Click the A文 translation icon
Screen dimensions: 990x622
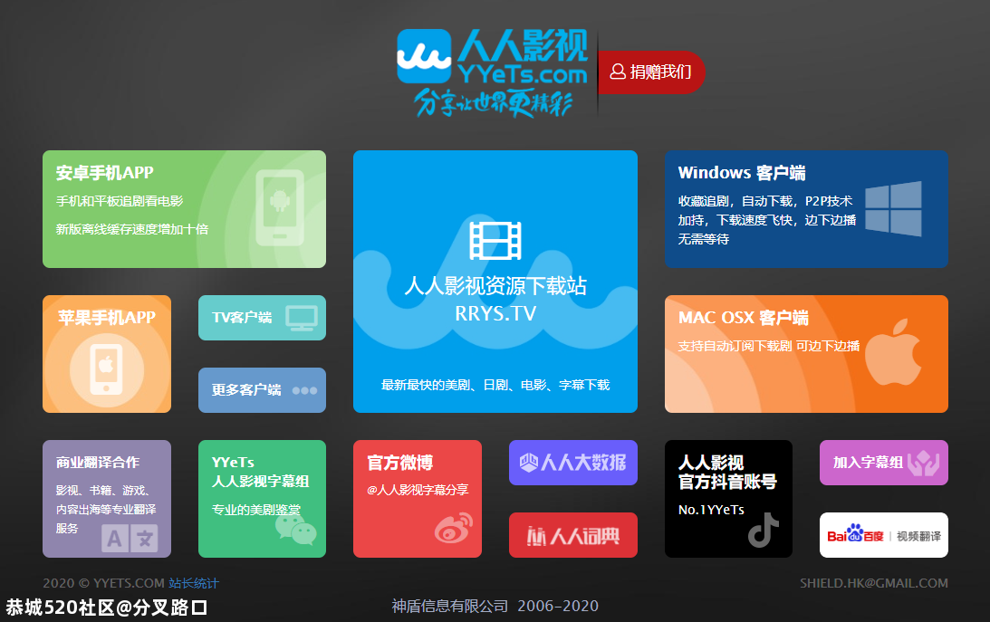coord(130,538)
